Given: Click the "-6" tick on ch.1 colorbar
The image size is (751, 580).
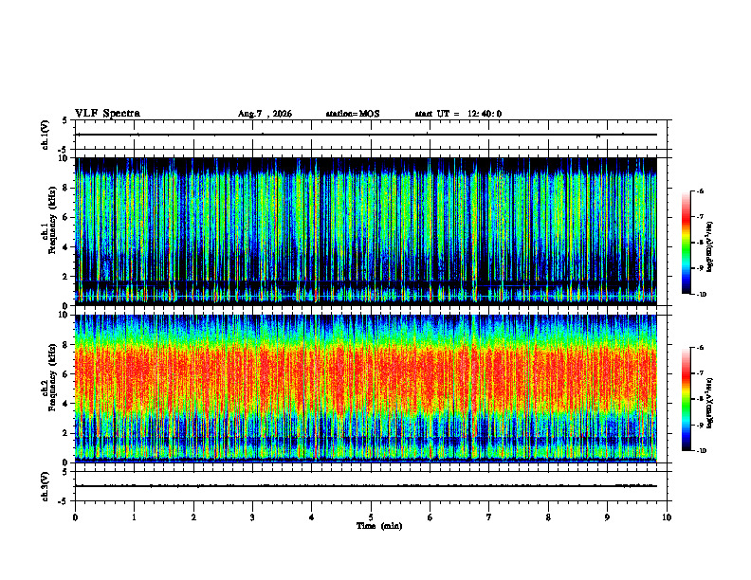Looking at the screenshot, I should coord(700,190).
